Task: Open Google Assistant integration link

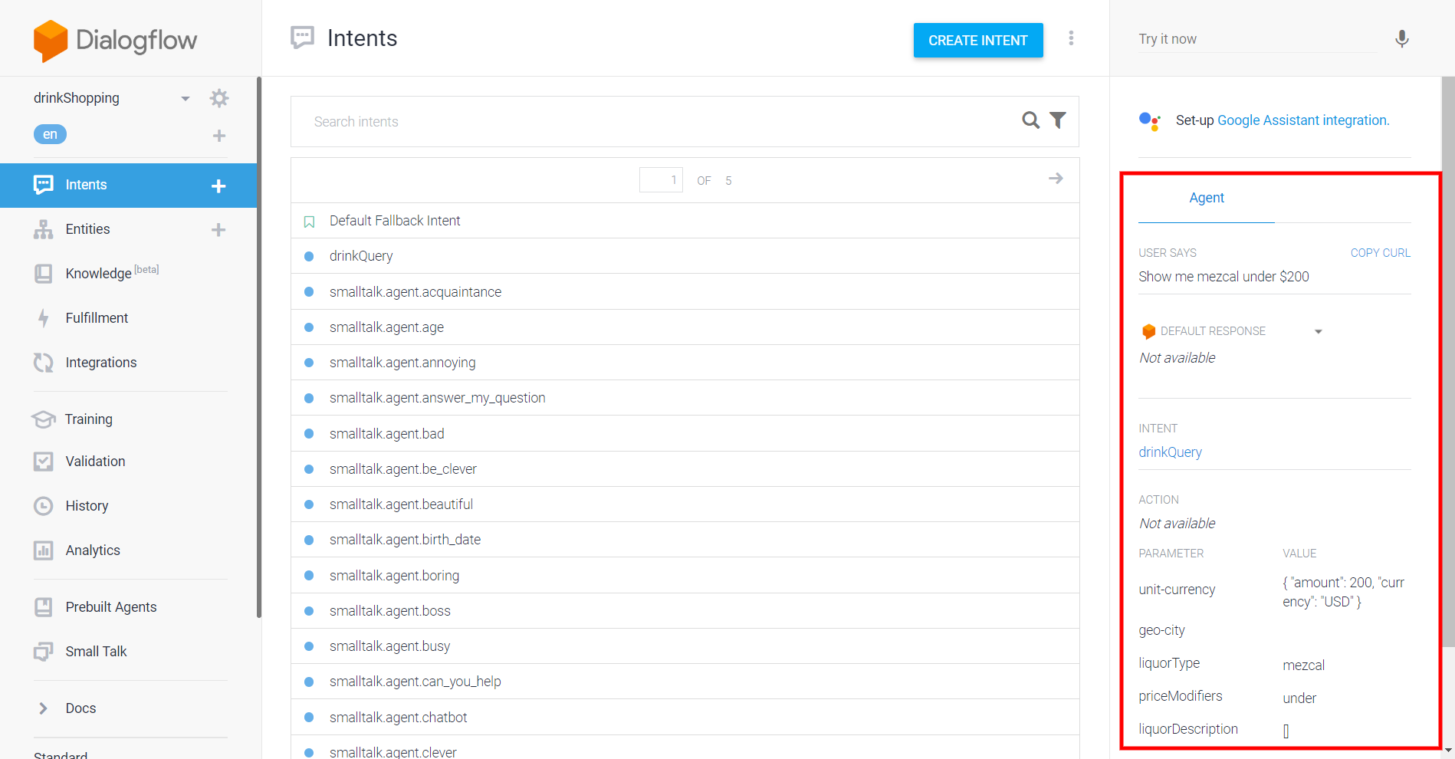Action: pos(1303,120)
